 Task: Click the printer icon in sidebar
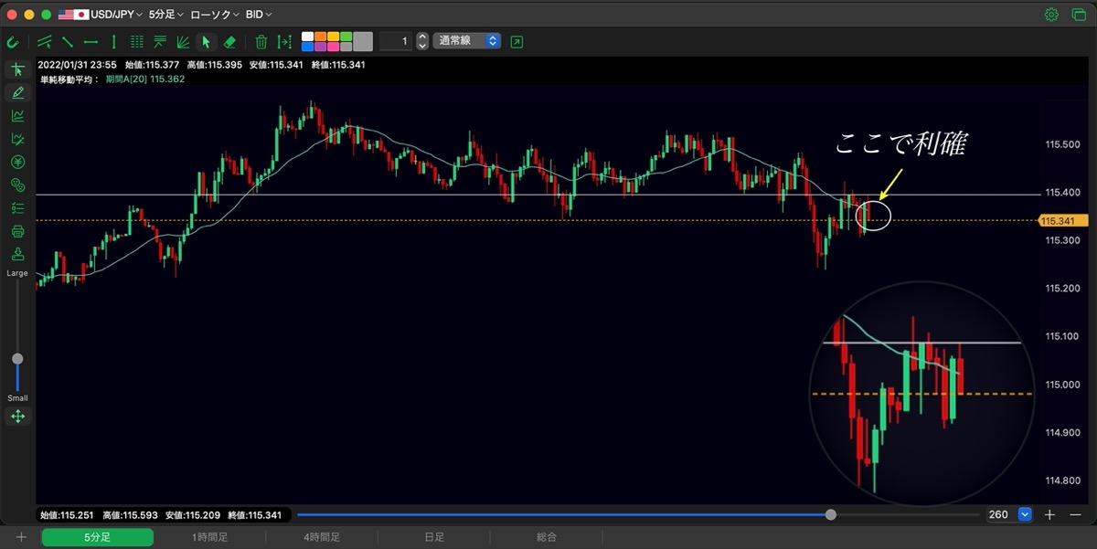coord(17,231)
